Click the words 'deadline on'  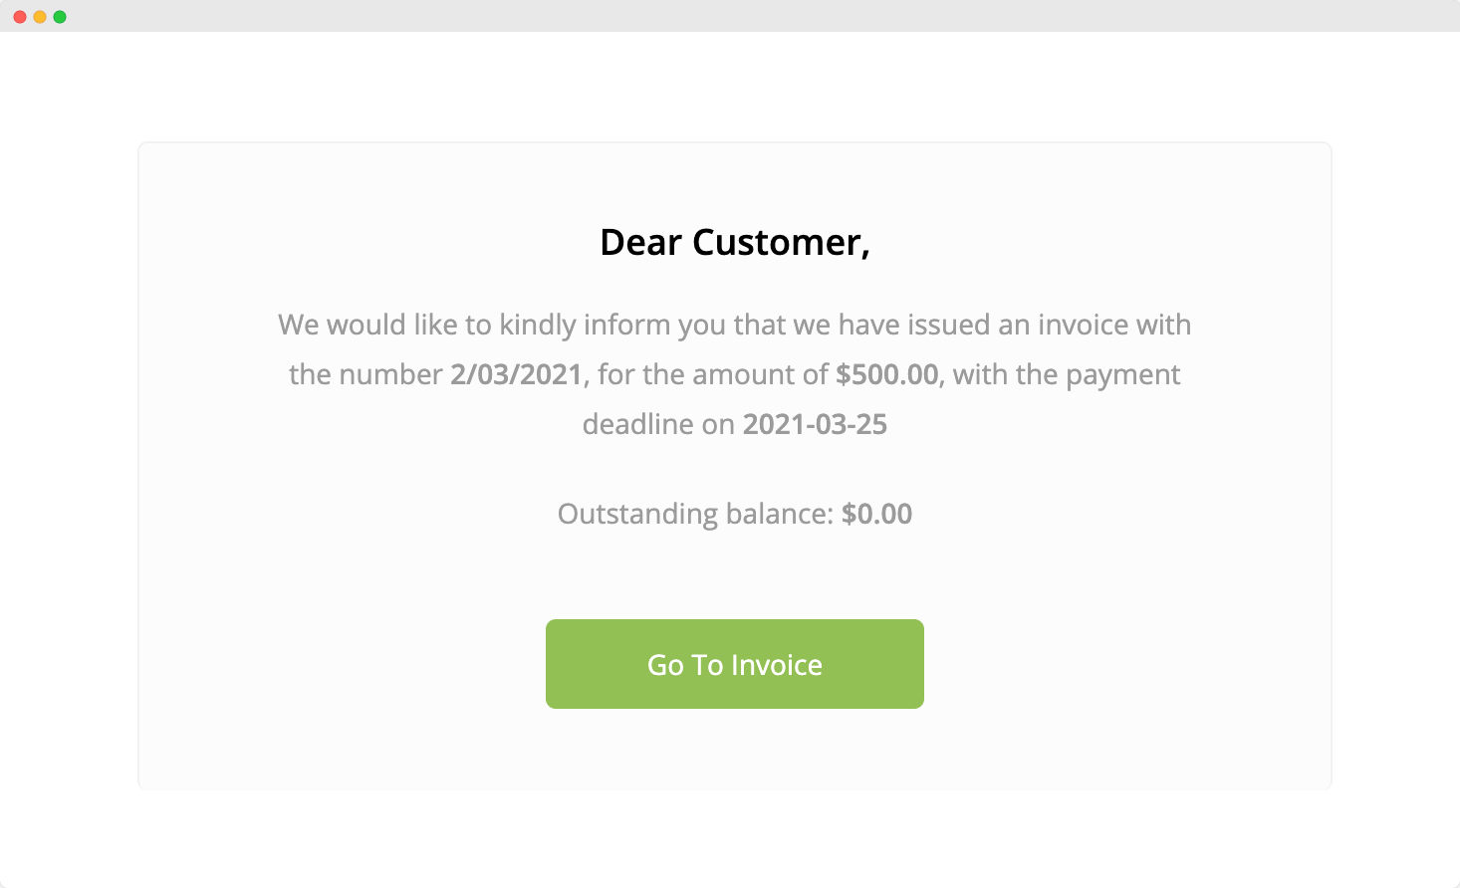(x=658, y=424)
